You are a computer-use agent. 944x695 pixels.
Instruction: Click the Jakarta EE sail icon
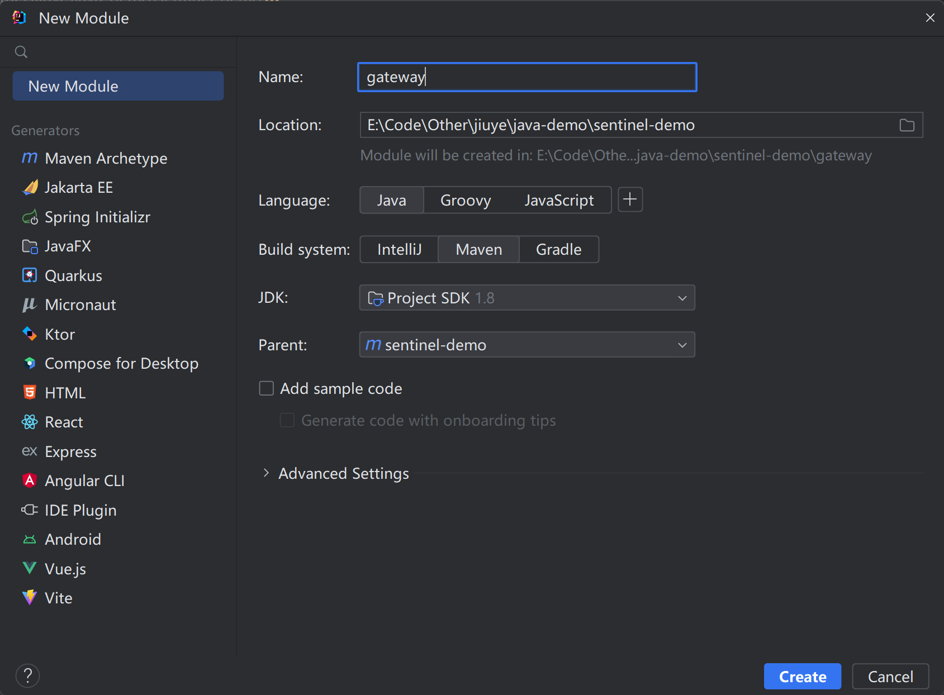click(x=30, y=187)
